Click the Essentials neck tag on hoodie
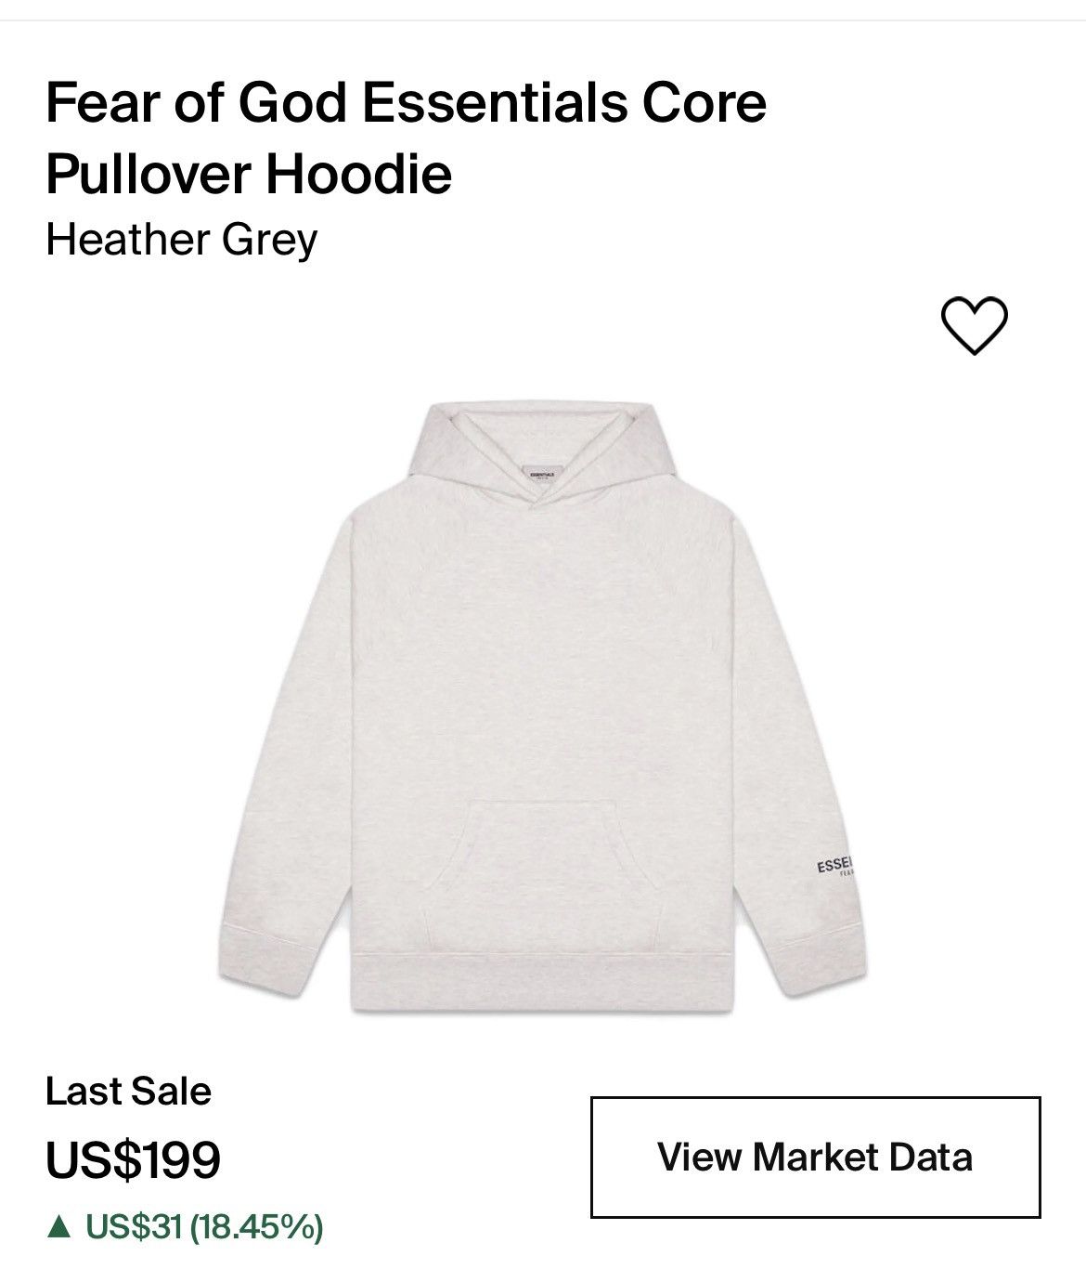 click(x=541, y=473)
